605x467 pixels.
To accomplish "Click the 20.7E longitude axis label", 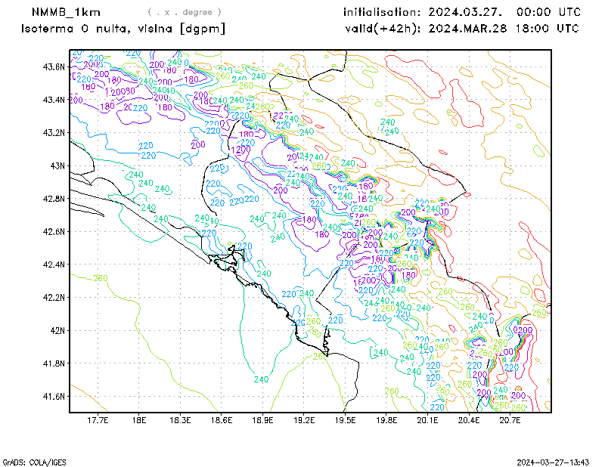I will point(510,420).
